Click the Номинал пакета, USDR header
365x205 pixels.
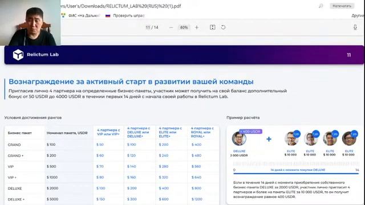(x=67, y=133)
